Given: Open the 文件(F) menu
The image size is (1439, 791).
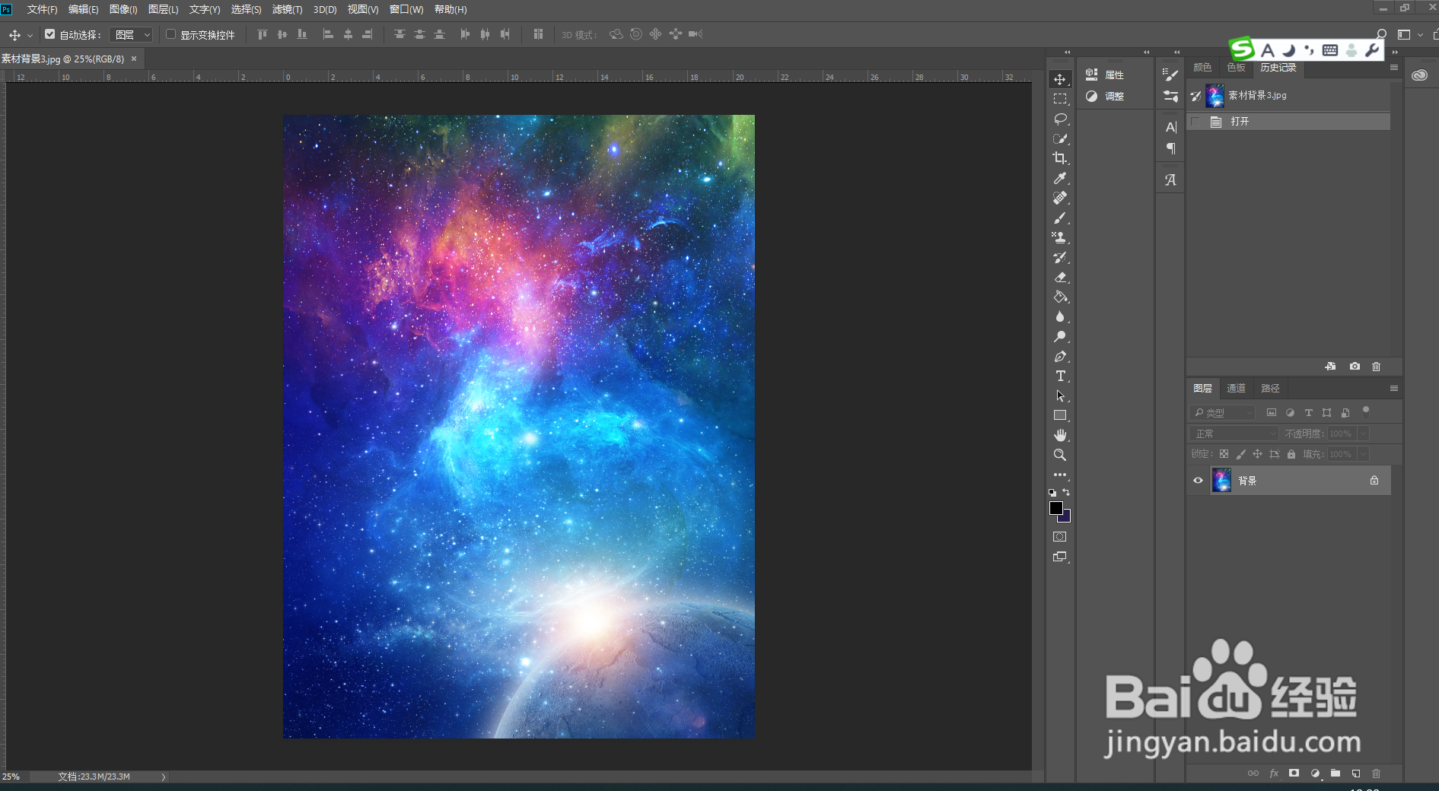Looking at the screenshot, I should pyautogui.click(x=42, y=9).
